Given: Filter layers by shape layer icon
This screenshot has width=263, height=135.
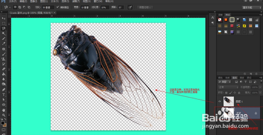Looking at the screenshot, I should pyautogui.click(x=250, y=82).
